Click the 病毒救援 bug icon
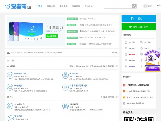The width and height of the screenshot is (161, 121). (x=10, y=87)
